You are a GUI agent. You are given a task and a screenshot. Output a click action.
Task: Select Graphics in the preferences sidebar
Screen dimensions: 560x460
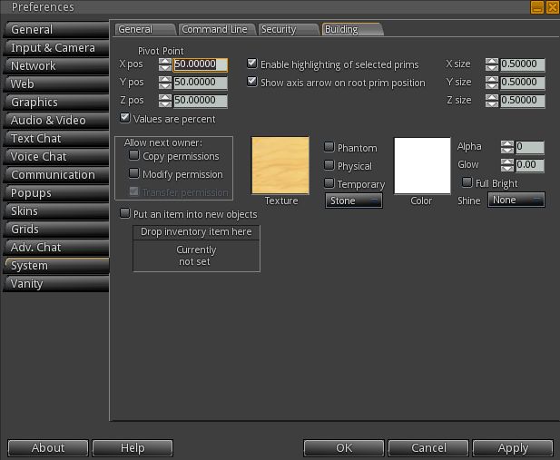click(x=54, y=103)
